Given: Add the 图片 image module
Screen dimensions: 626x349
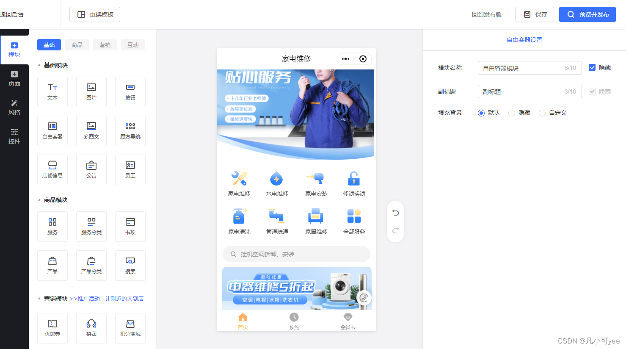Looking at the screenshot, I should 91,92.
